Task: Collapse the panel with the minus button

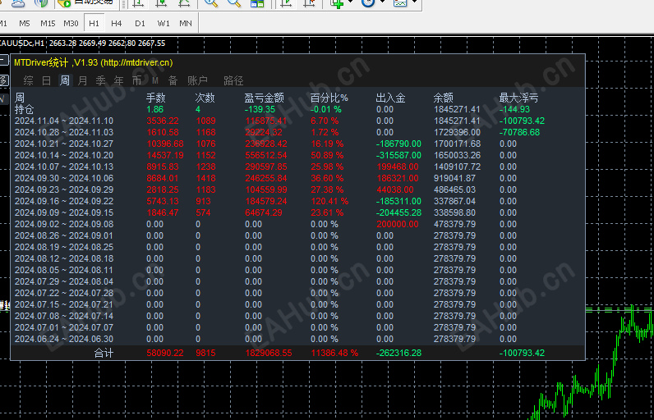Action: click(x=3, y=61)
